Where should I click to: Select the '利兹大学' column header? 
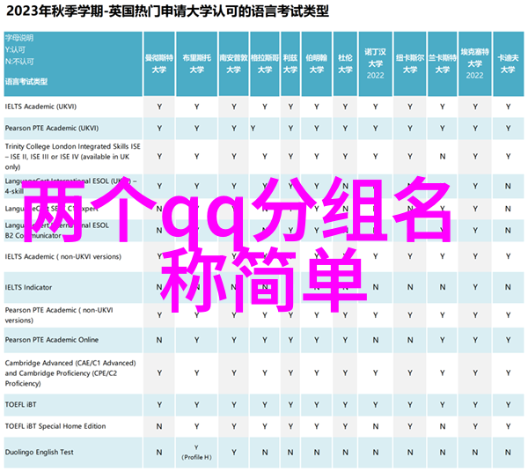coord(290,63)
